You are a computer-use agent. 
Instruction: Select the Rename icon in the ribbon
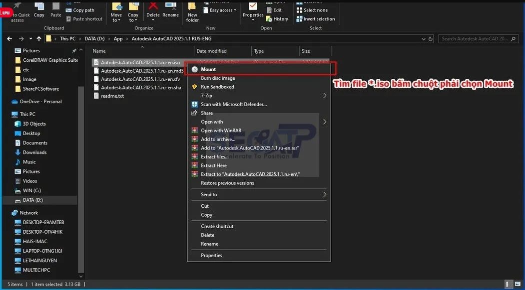[x=171, y=5]
